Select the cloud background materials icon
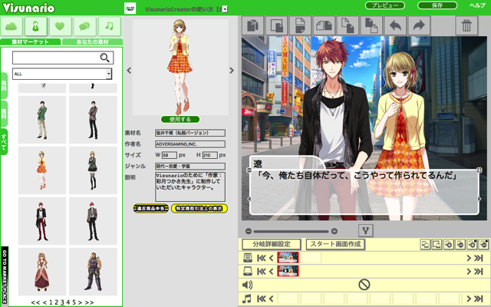The image size is (491, 307). pos(12,26)
